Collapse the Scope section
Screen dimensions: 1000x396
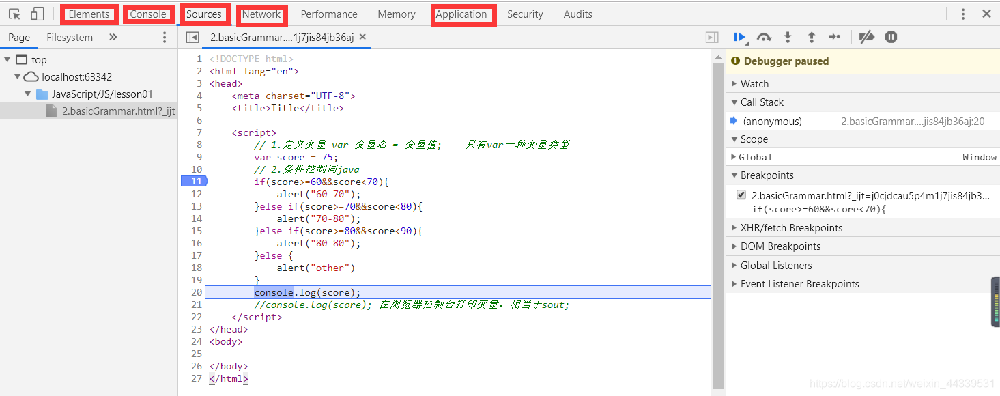[x=863, y=139]
